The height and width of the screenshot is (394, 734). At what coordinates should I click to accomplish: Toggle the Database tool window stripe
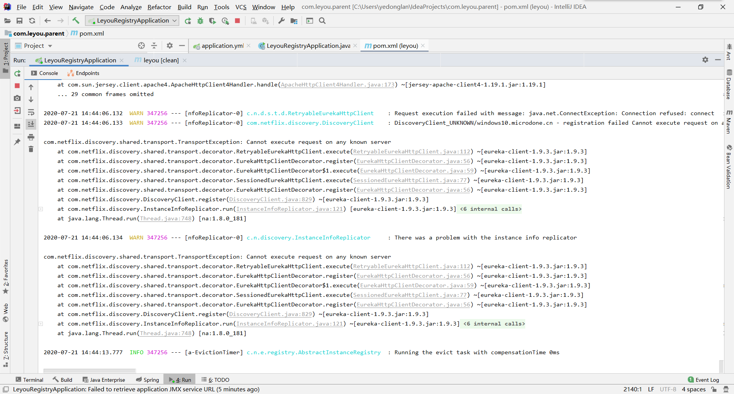(x=729, y=85)
